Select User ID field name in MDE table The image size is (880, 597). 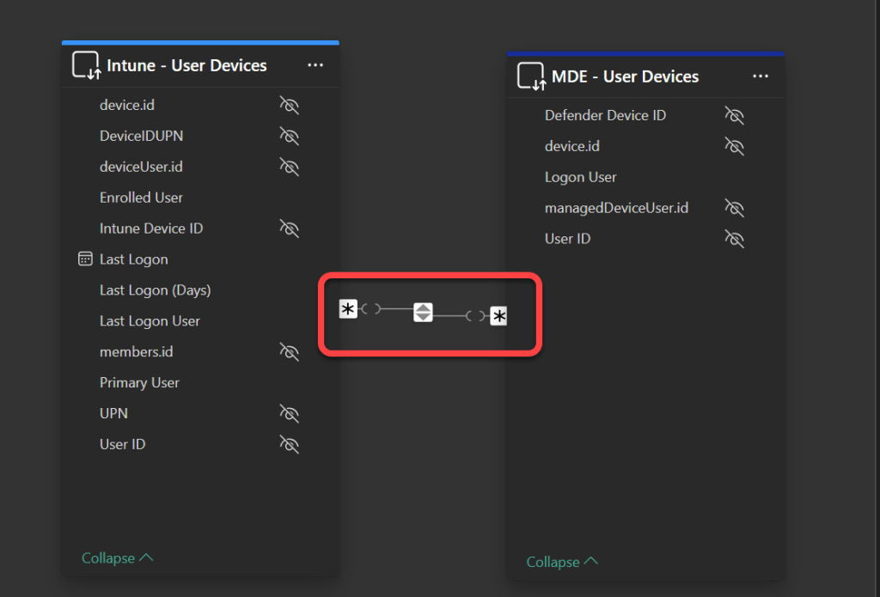(567, 239)
